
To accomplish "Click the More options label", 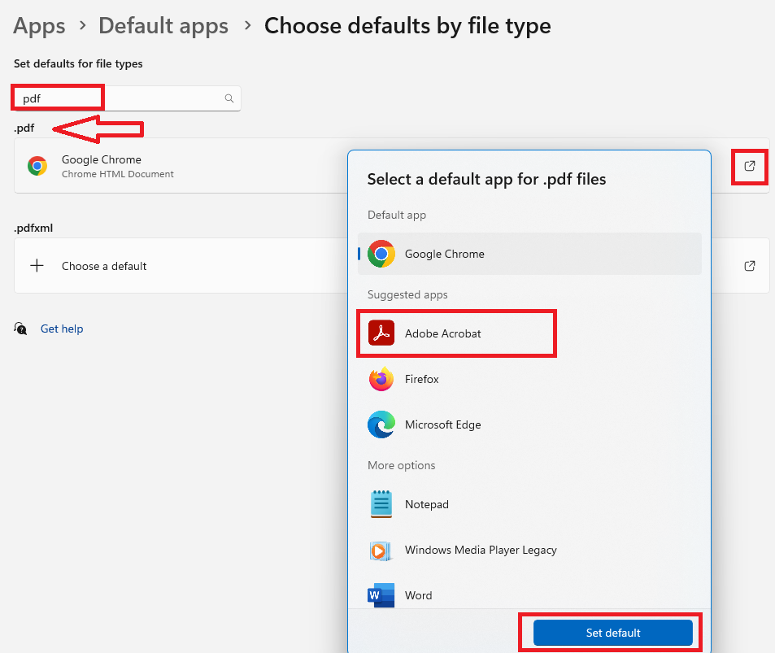I will click(x=402, y=465).
